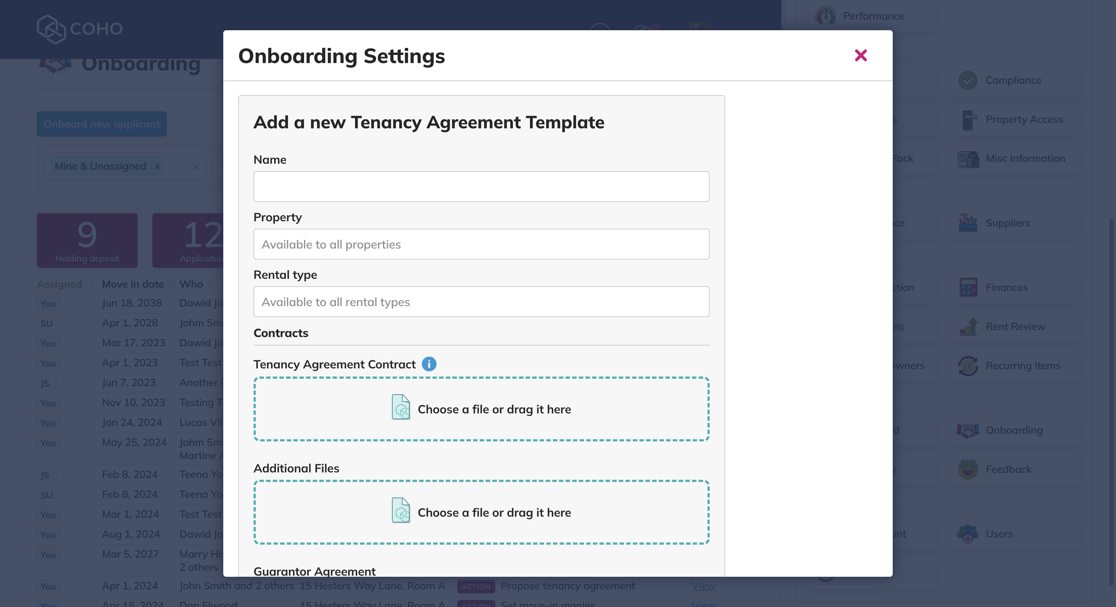The image size is (1116, 607).
Task: Select the 9 Holding deposit tile
Action: click(87, 240)
